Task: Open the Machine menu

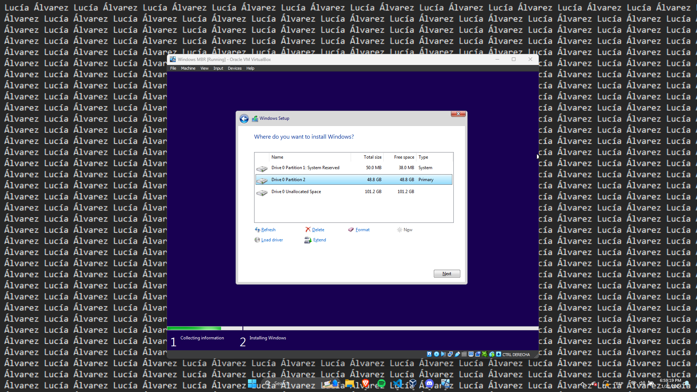Action: tap(188, 68)
